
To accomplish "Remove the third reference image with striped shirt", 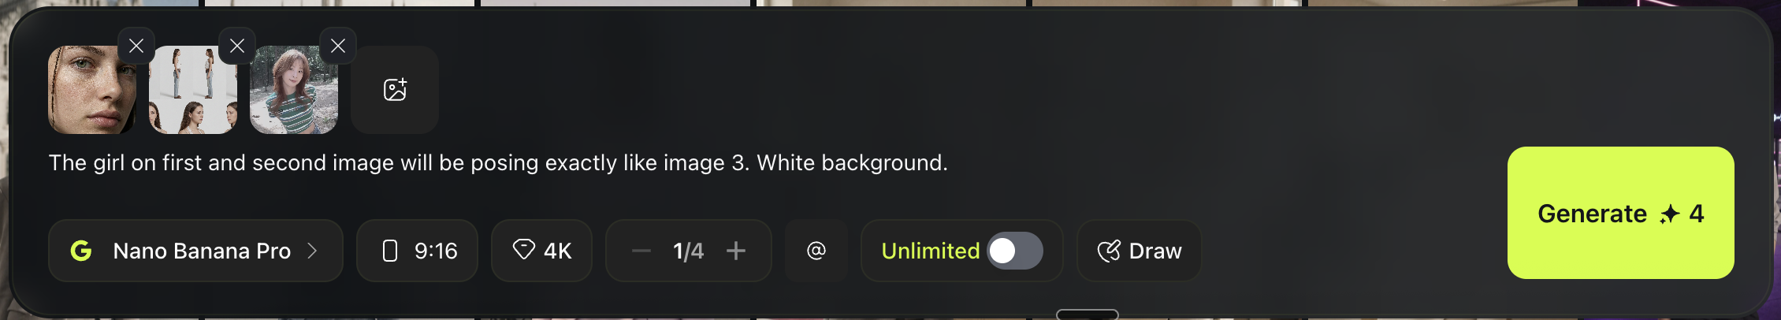I will click(x=338, y=47).
